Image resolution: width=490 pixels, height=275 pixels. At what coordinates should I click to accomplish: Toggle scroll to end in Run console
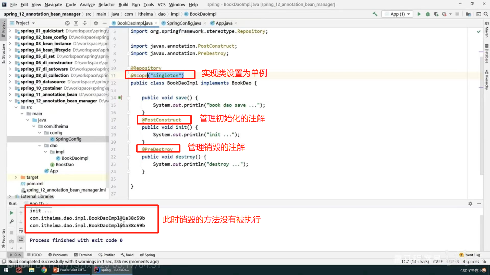point(21,239)
